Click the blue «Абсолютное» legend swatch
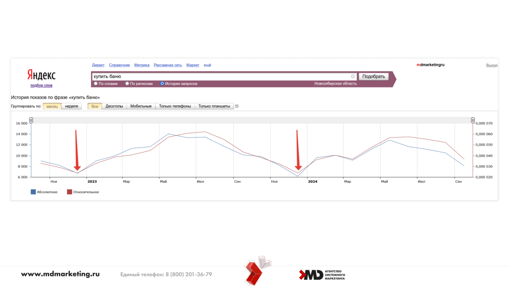 pyautogui.click(x=33, y=192)
